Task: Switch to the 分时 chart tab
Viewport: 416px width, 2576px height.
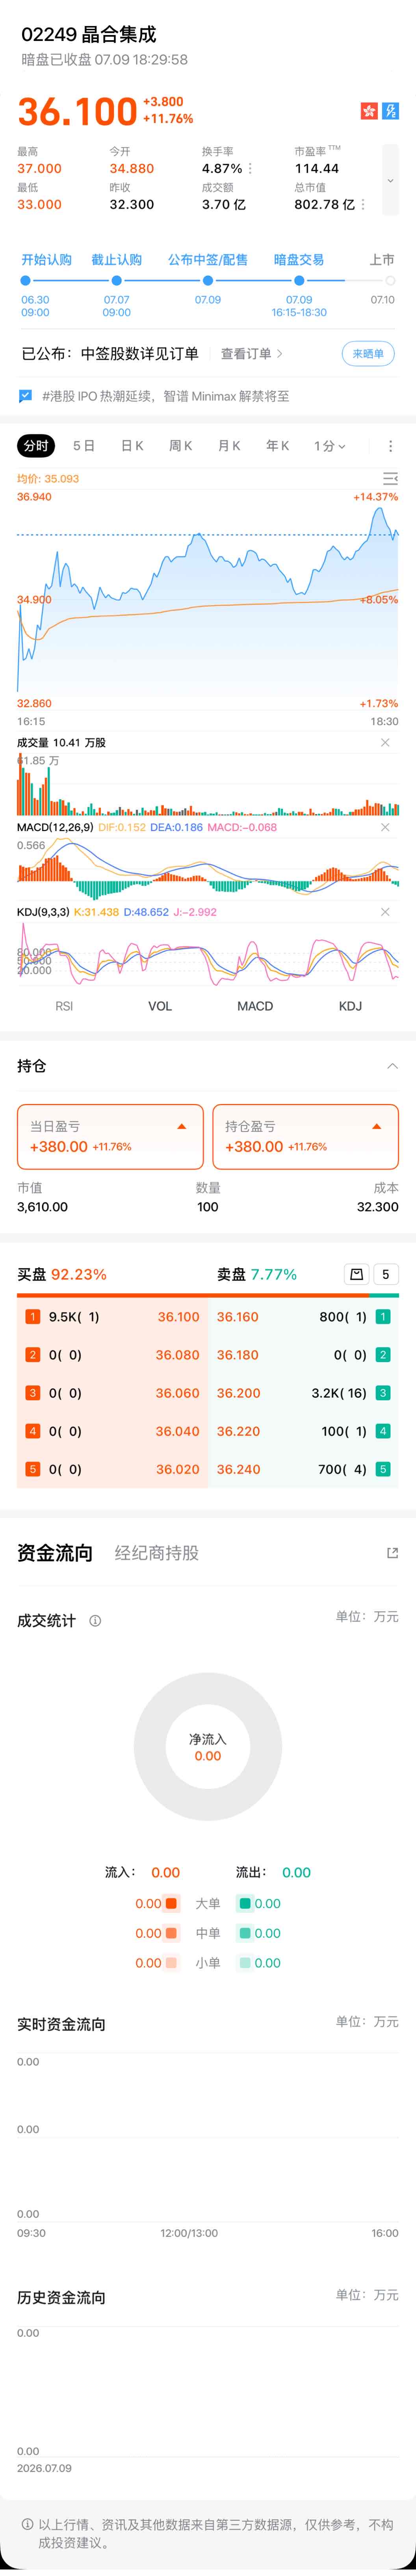Action: [x=35, y=446]
